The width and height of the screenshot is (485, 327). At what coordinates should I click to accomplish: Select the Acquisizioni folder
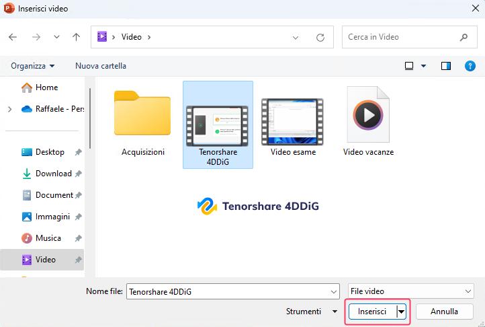[142, 123]
